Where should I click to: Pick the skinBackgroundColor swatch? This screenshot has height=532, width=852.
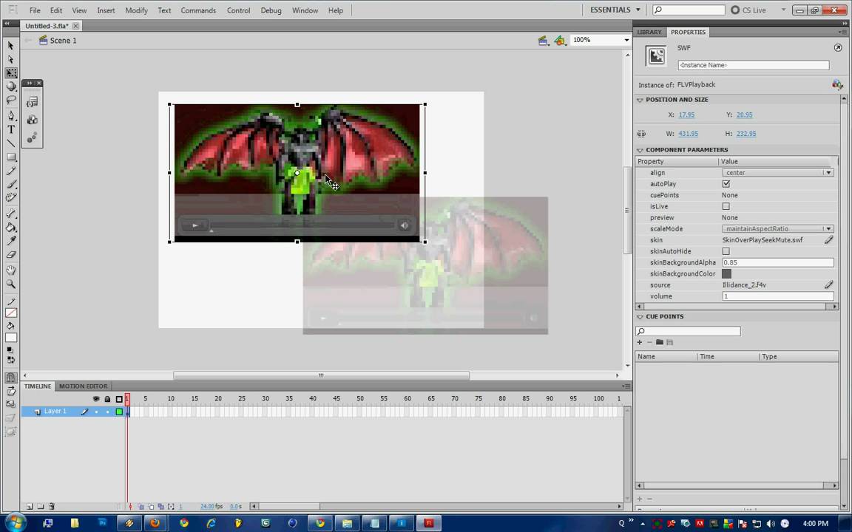(x=726, y=273)
